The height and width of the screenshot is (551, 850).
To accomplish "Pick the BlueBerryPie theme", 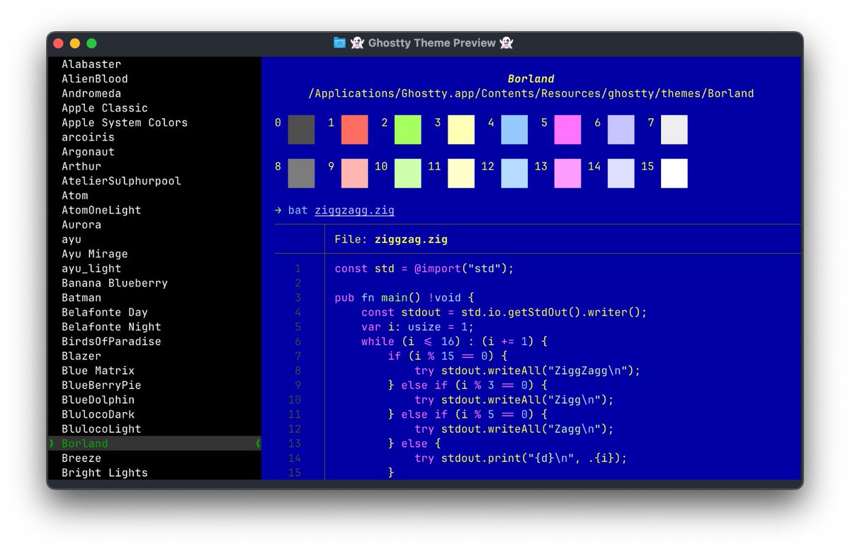I will click(101, 385).
